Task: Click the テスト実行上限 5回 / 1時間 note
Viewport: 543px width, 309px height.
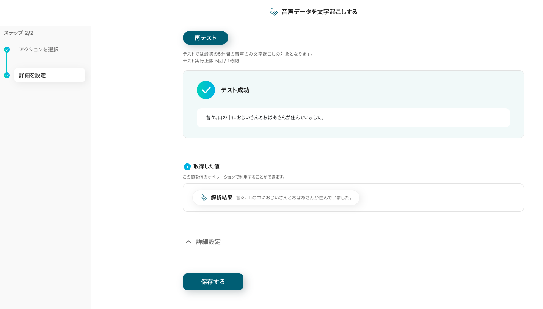Action: point(211,61)
